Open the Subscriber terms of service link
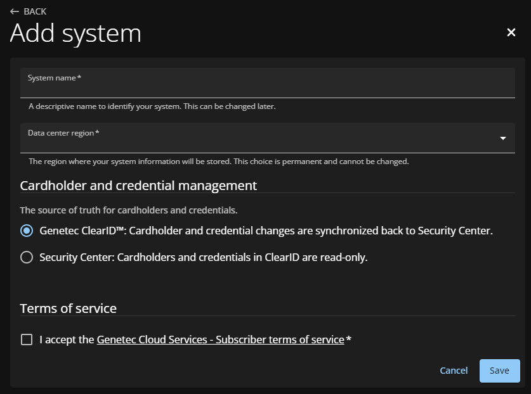The height and width of the screenshot is (394, 531). click(x=220, y=340)
